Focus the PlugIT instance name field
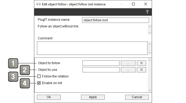Image resolution: width=186 pixels, height=103 pixels. coord(116,20)
